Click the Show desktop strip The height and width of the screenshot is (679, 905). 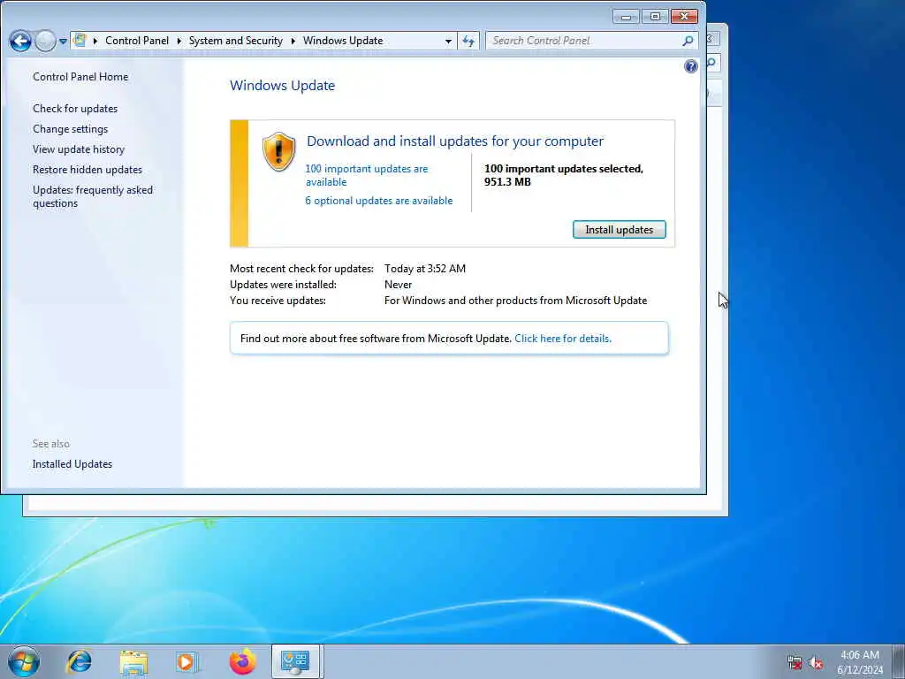tap(899, 661)
